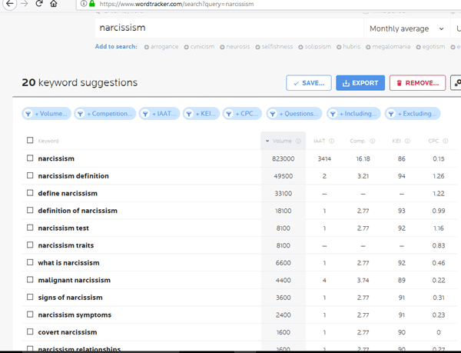Open the 'covert narcissism' keyword link
The image size is (461, 353).
pos(68,332)
